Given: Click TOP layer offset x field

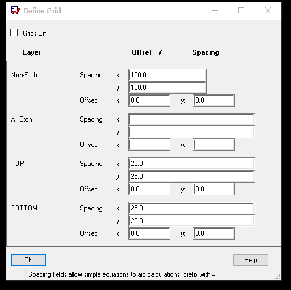Looking at the screenshot, I should coord(149,189).
